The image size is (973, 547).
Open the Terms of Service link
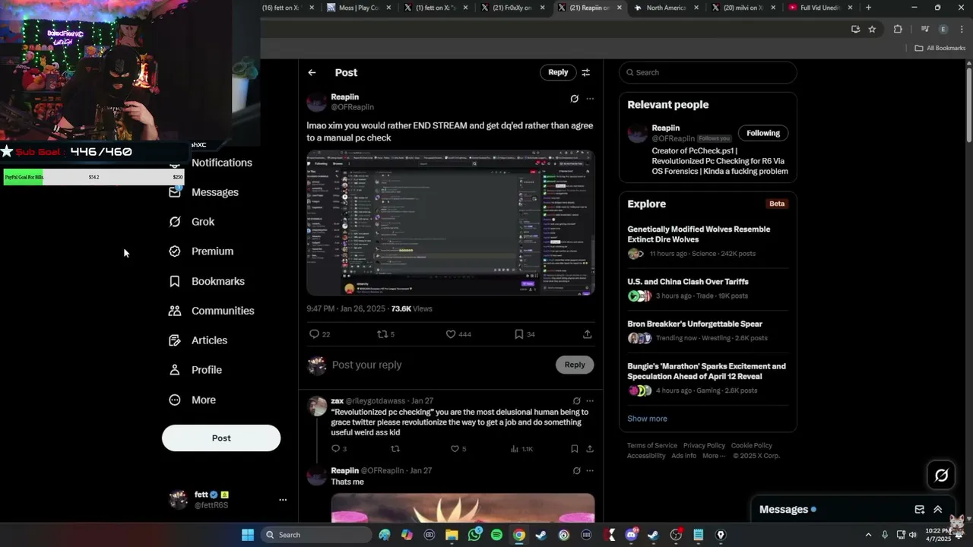[x=652, y=445]
